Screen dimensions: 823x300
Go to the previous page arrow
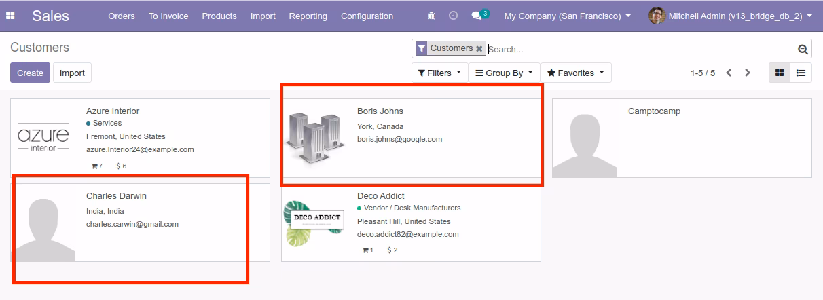point(729,73)
